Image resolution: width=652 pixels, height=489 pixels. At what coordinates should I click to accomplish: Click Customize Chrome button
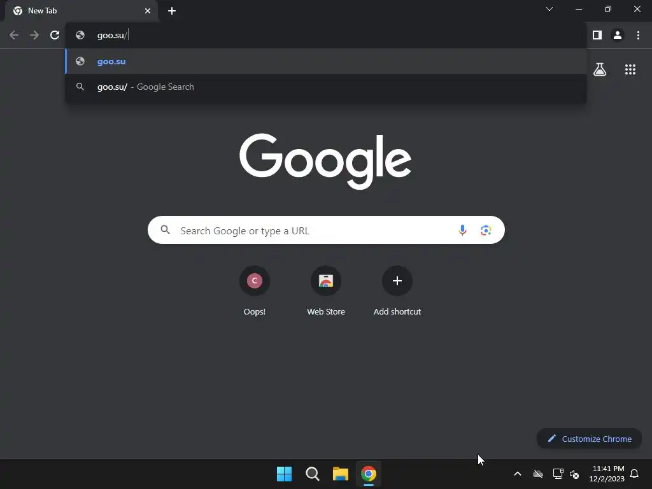click(x=589, y=439)
